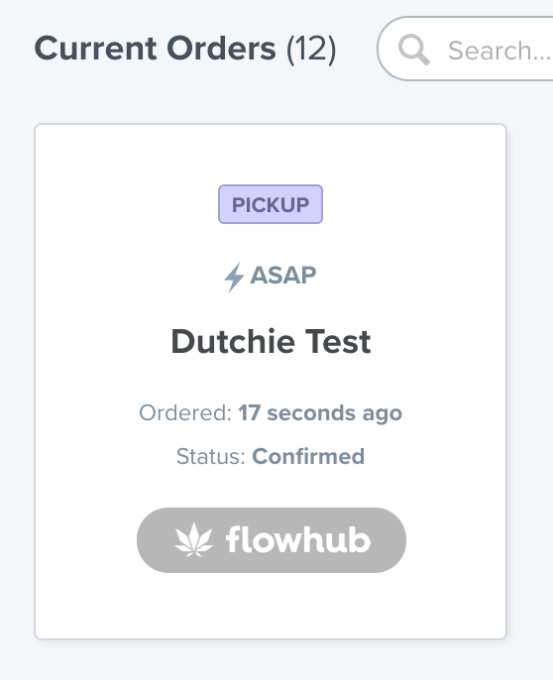Click the order count (12)

pos(311,49)
